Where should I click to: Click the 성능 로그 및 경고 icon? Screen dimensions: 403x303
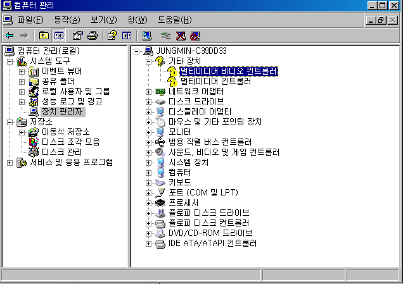tap(34, 102)
